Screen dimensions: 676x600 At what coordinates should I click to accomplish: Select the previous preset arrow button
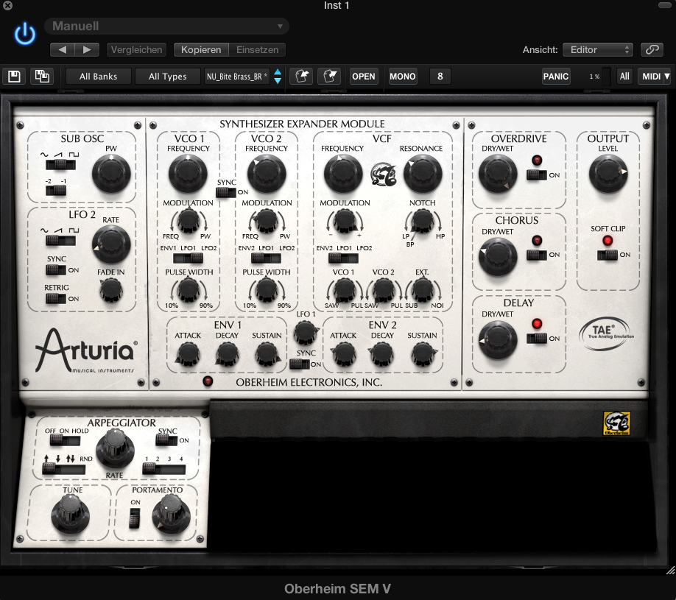62,49
